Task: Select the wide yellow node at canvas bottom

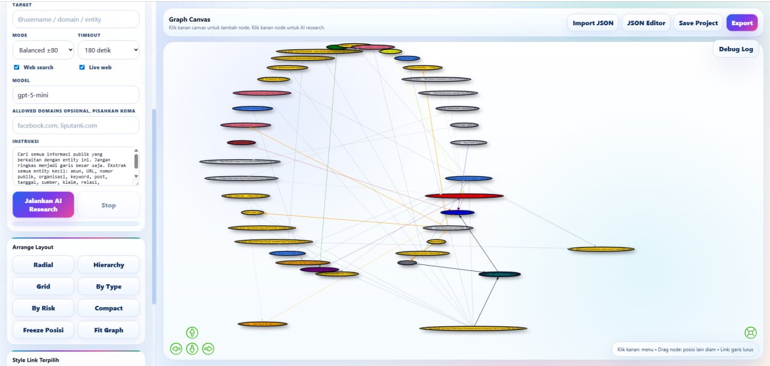Action: pos(473,328)
